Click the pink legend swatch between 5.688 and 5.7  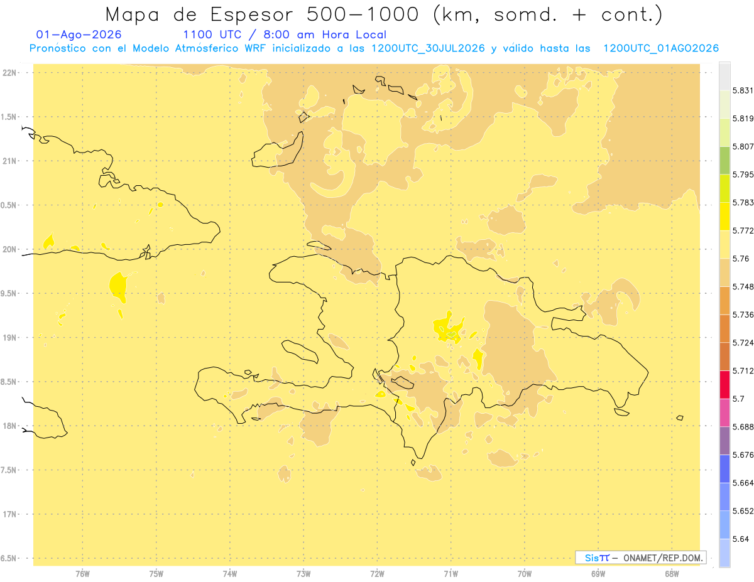[724, 412]
